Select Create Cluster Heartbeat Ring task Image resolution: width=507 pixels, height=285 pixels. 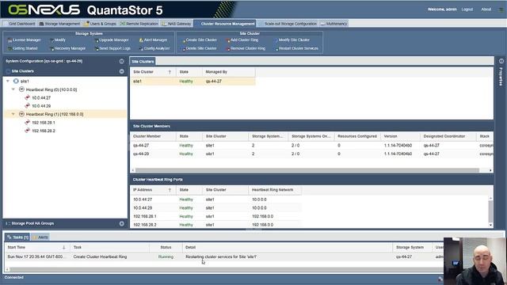tap(100, 256)
